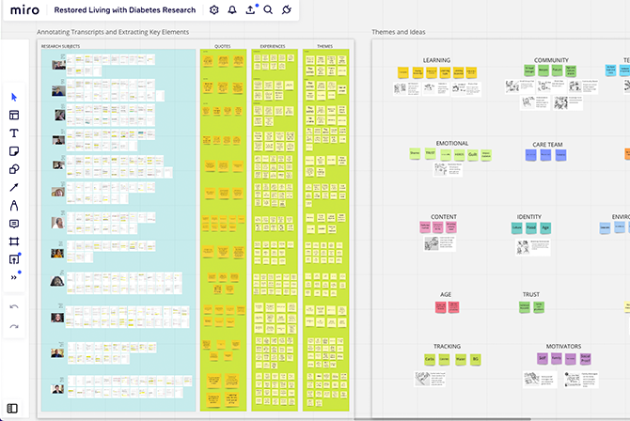Screen dimensions: 630x421
Task: Choose the Text tool
Action: pos(14,133)
